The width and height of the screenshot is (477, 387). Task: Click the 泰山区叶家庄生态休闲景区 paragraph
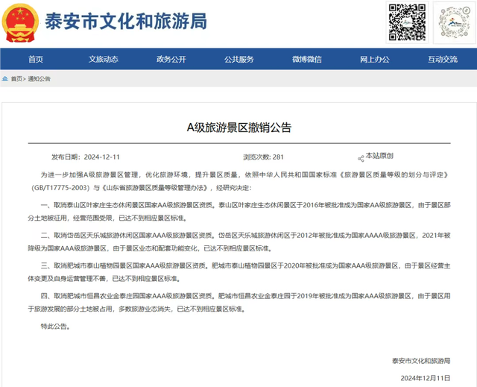point(239,212)
